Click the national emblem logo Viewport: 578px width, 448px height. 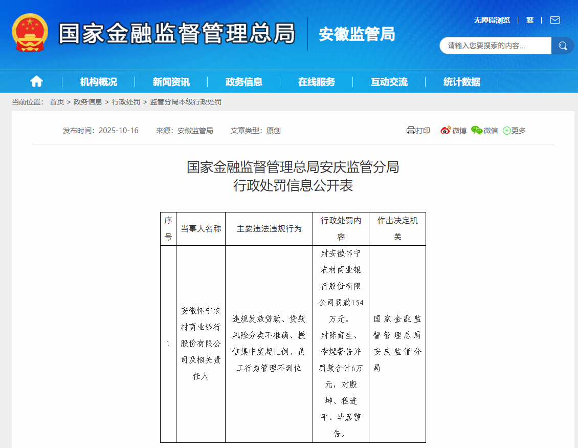point(30,33)
